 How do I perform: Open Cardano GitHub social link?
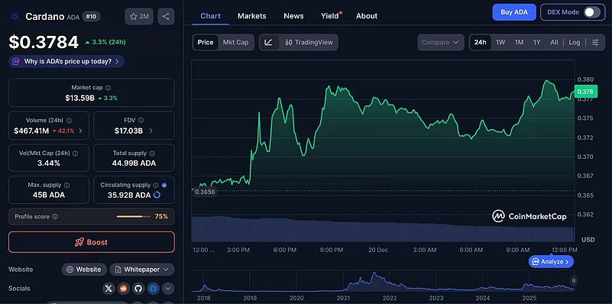pyautogui.click(x=138, y=289)
